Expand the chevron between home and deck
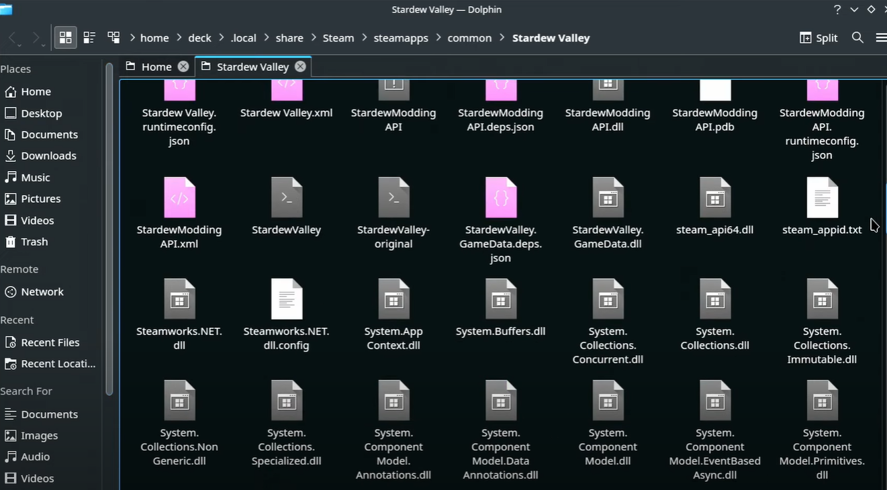The image size is (887, 490). click(179, 38)
